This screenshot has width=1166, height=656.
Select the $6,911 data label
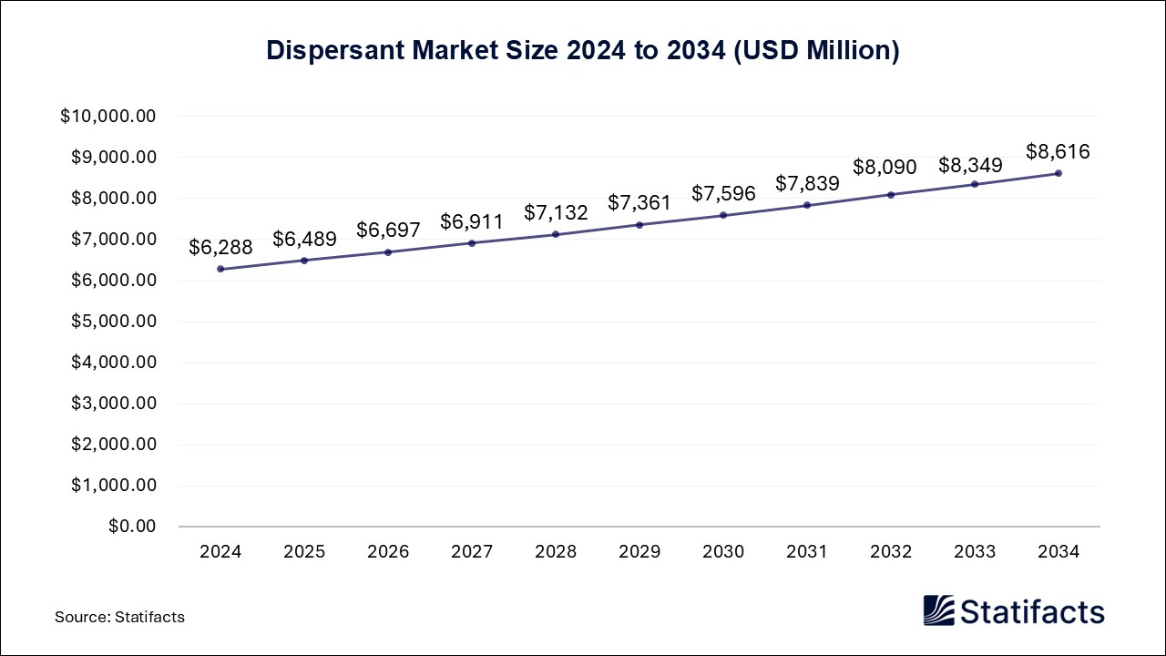[472, 220]
